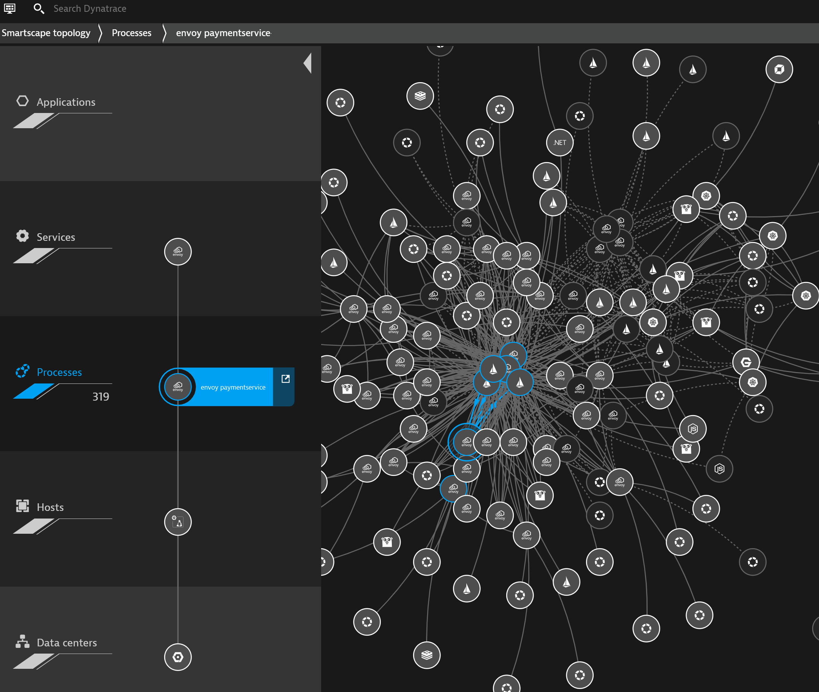Switch to the Applications layer
The height and width of the screenshot is (692, 819).
click(x=66, y=102)
